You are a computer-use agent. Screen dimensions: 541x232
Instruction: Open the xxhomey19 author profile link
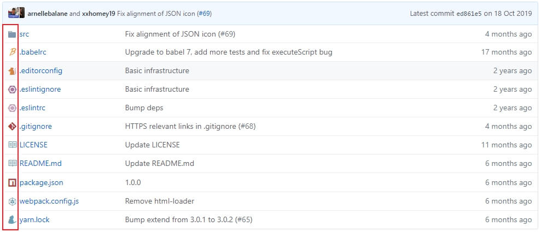98,13
